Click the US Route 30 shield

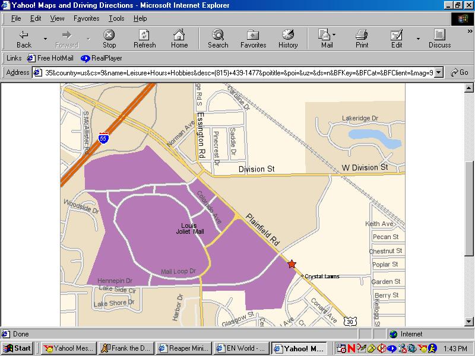(350, 321)
